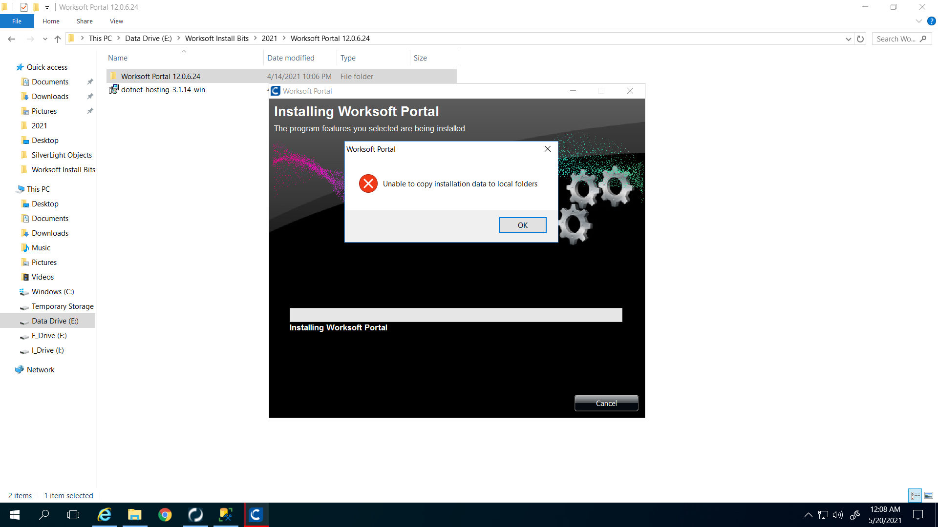This screenshot has height=527, width=938.
Task: Open the Home ribbon tab
Action: 51,21
